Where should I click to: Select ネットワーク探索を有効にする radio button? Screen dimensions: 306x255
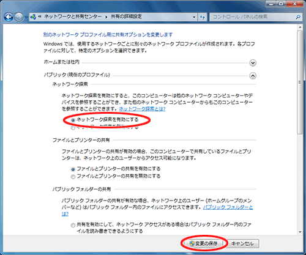[73, 120]
